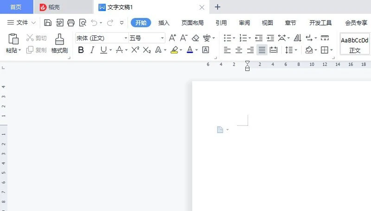This screenshot has height=211, width=371.
Task: Switch to the 审阅 tab
Action: 244,23
